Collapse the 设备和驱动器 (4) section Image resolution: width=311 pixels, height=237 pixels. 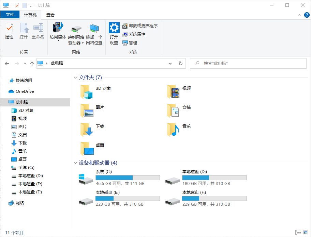tap(75, 163)
